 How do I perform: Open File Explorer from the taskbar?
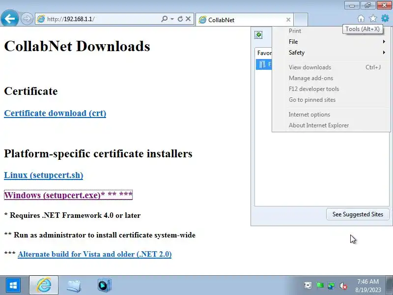click(x=74, y=285)
